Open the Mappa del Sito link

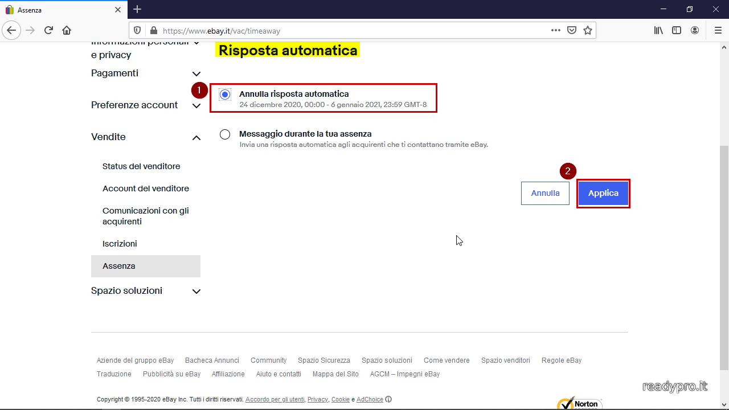[x=335, y=374]
